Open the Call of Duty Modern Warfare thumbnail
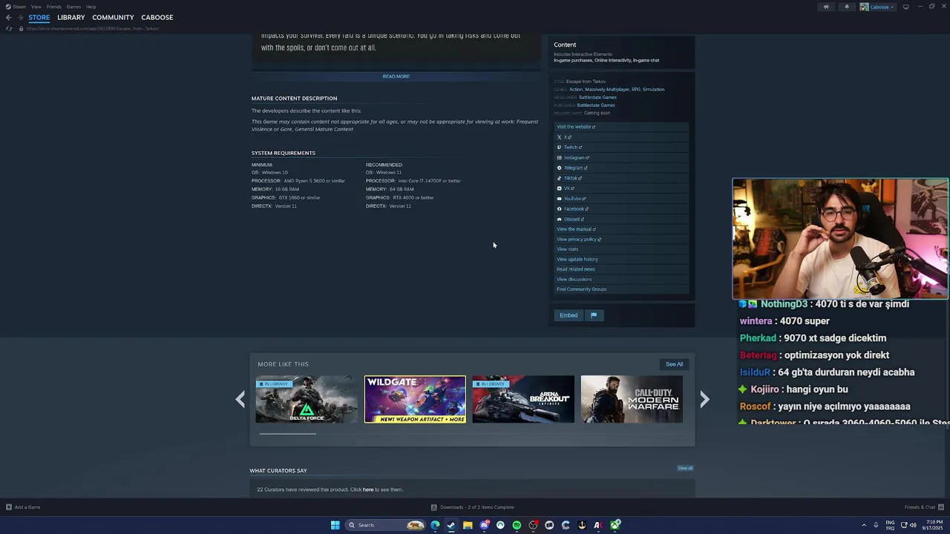Viewport: 950px width, 534px height. (x=632, y=400)
